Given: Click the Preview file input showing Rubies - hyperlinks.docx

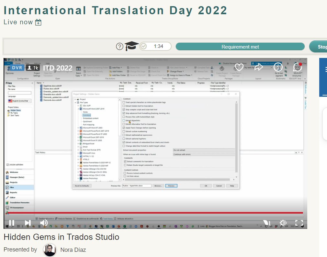Looking at the screenshot, I should (x=136, y=186).
